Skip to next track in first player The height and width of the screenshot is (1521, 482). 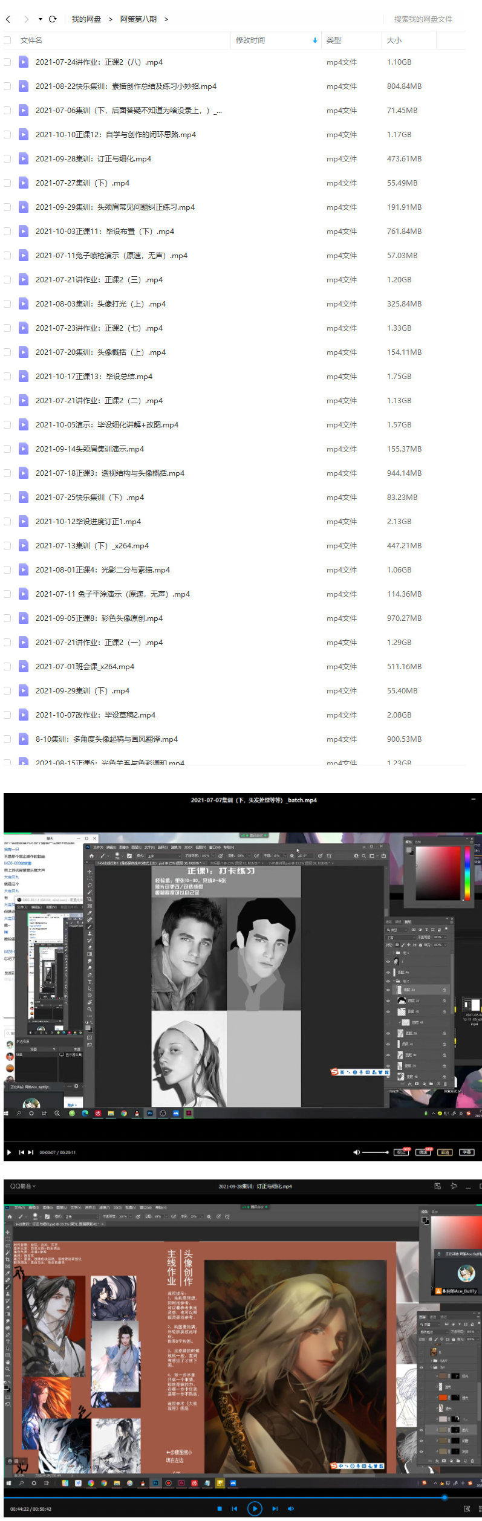click(x=31, y=1152)
